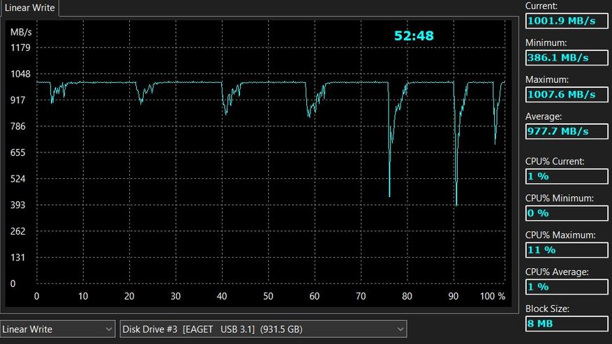Click the 50 x-axis label
The height and width of the screenshot is (344, 612).
pos(268,296)
